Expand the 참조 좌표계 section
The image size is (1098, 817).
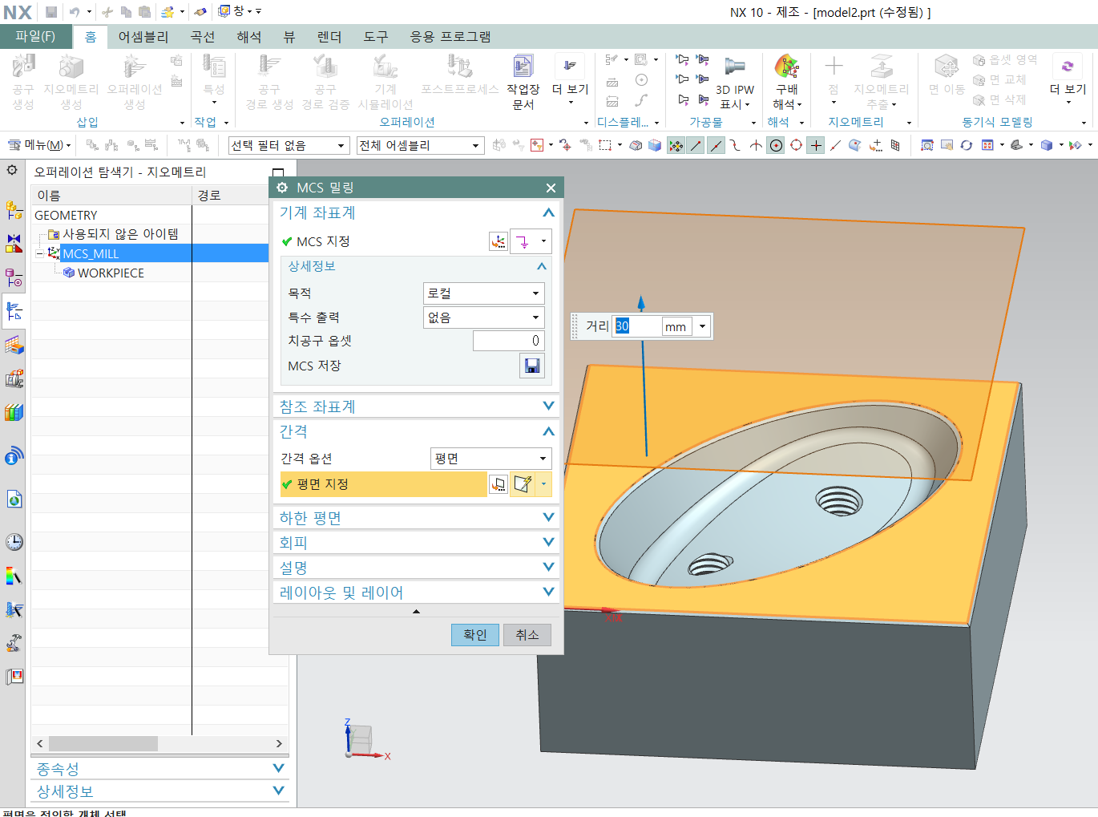pos(416,406)
